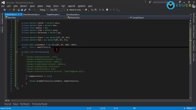Image resolution: width=196 pixels, height=110 pixels.
Task: Collapse the OnDrawGizmos method outline
Action: click(x=17, y=52)
